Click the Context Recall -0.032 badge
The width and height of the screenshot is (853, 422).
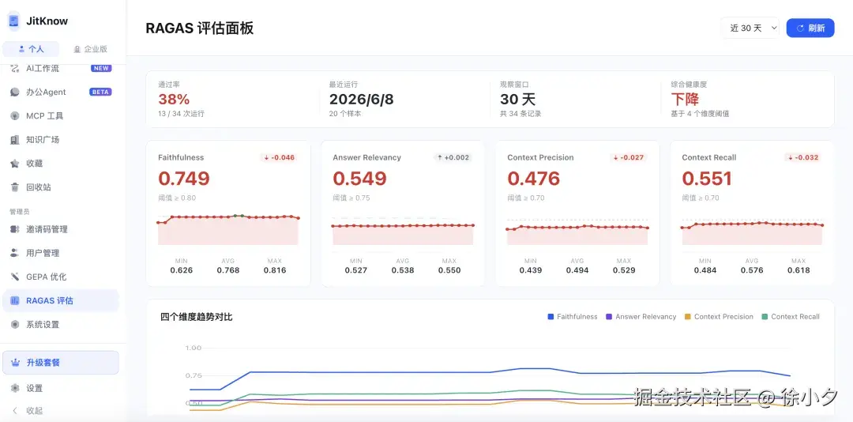[x=803, y=158]
